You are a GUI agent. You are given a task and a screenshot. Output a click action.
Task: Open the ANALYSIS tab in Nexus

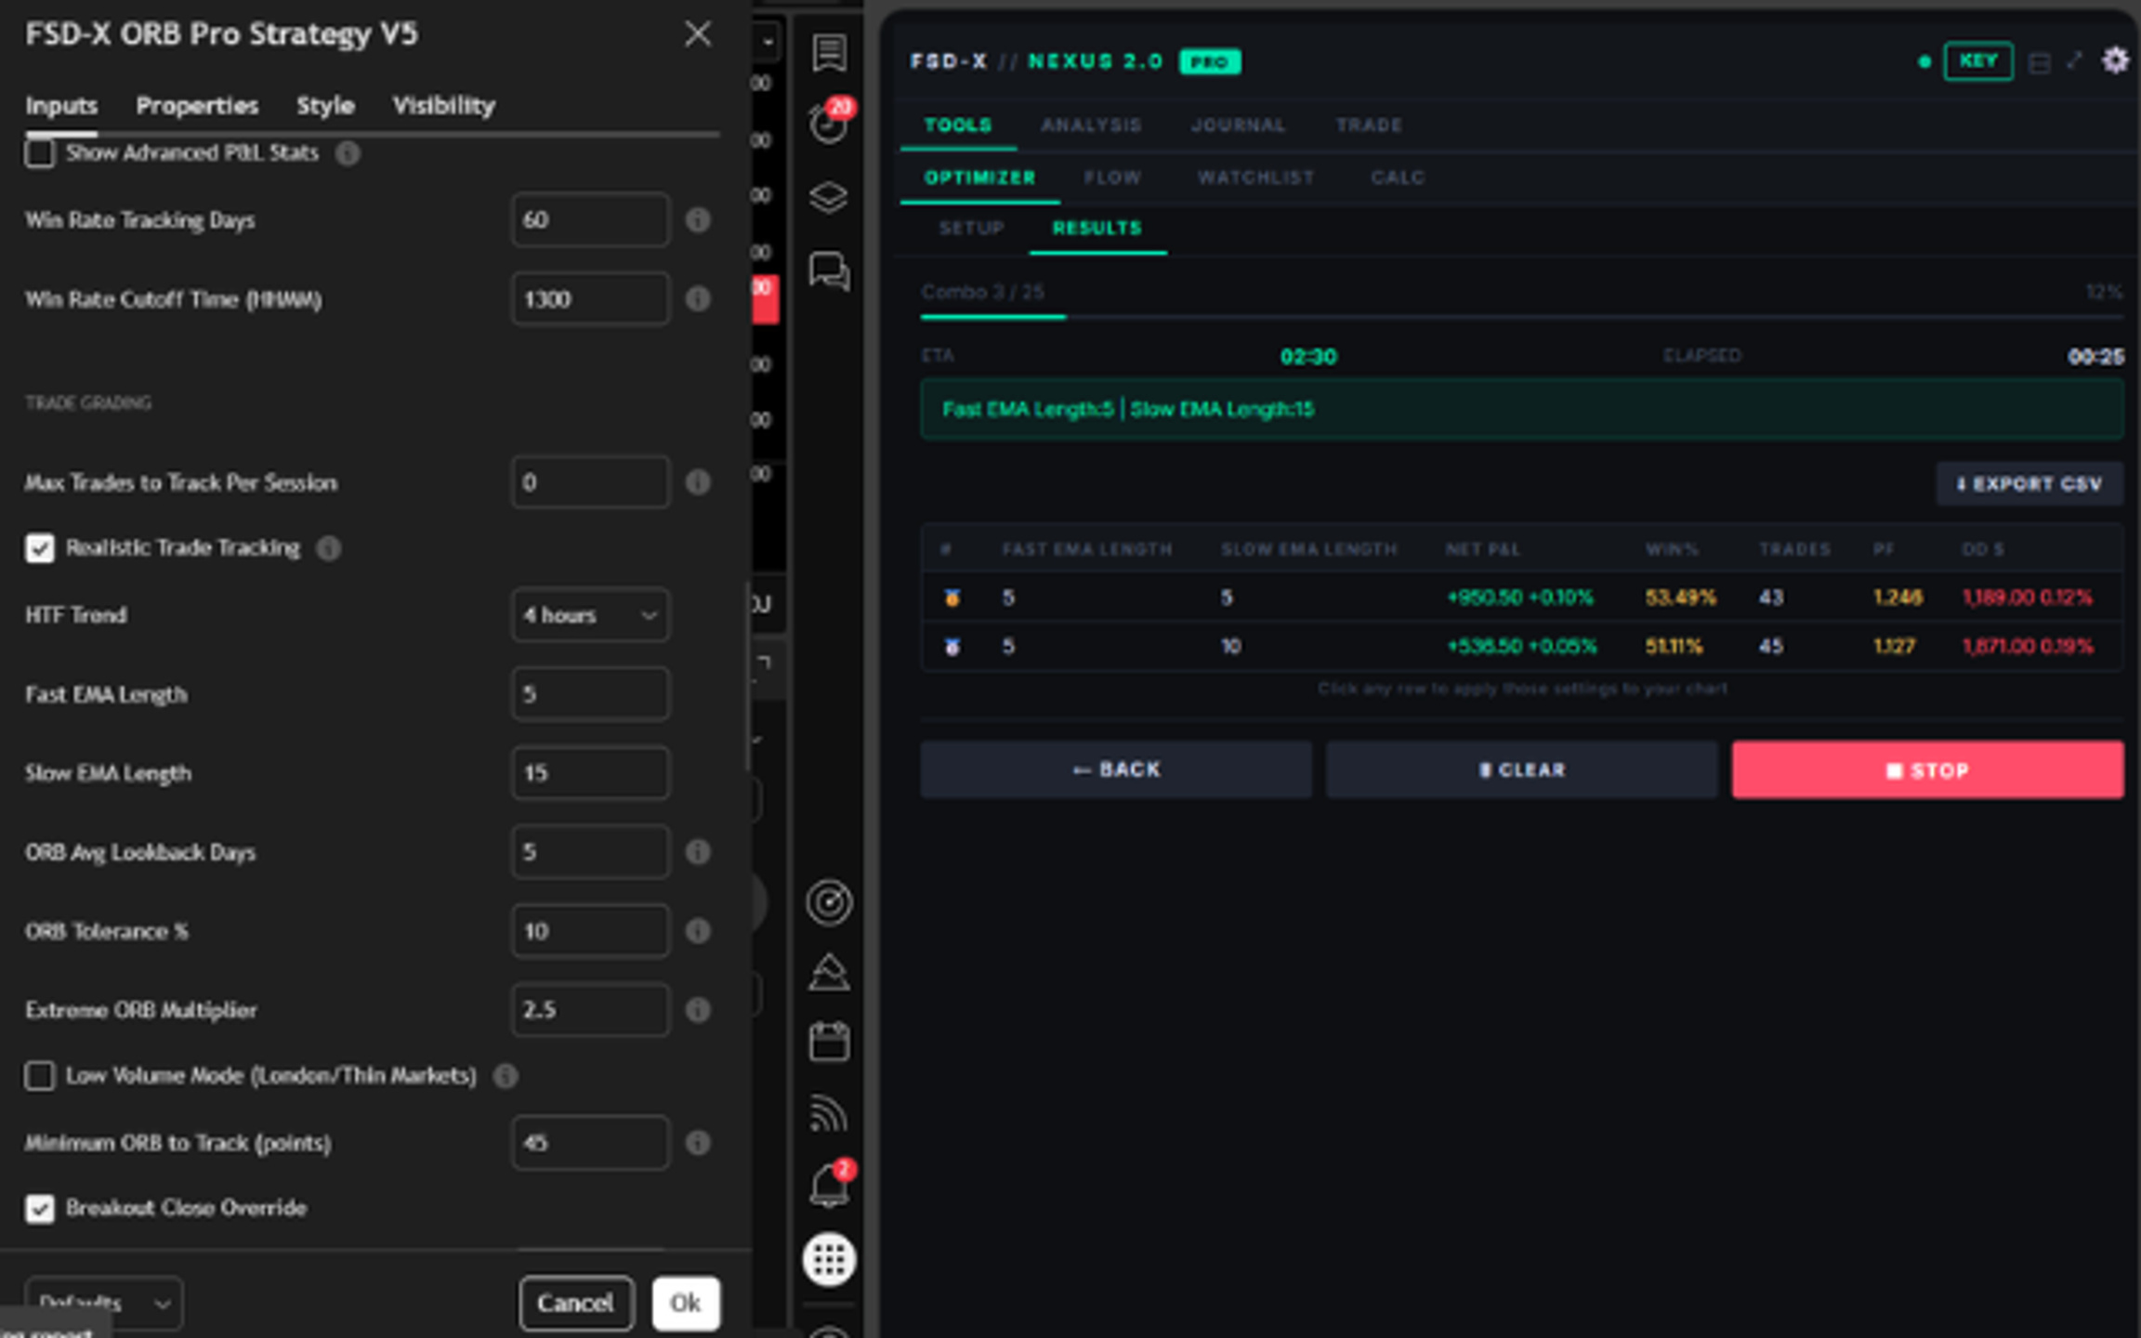[x=1091, y=125]
